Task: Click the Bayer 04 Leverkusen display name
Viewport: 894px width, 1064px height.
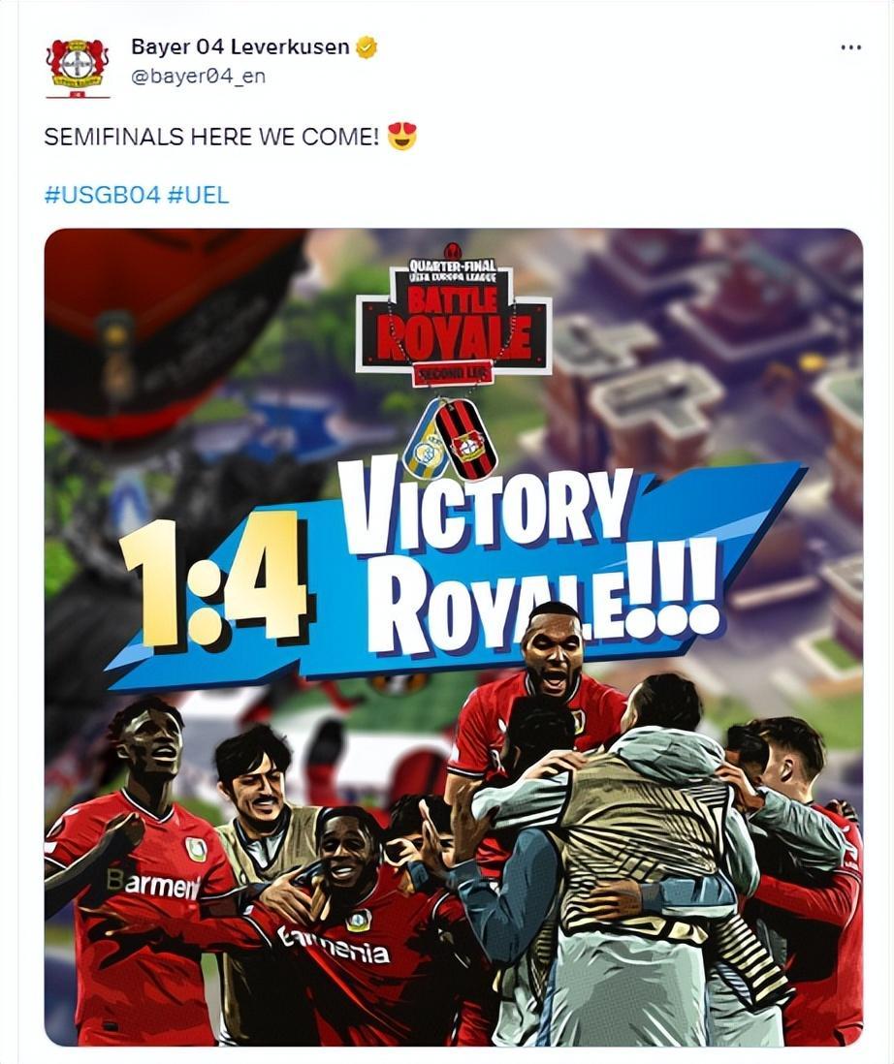Action: pos(239,47)
